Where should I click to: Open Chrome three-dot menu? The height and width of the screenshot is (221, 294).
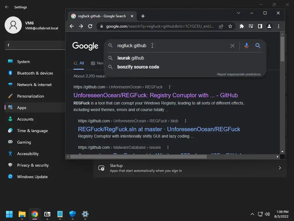click(278, 26)
